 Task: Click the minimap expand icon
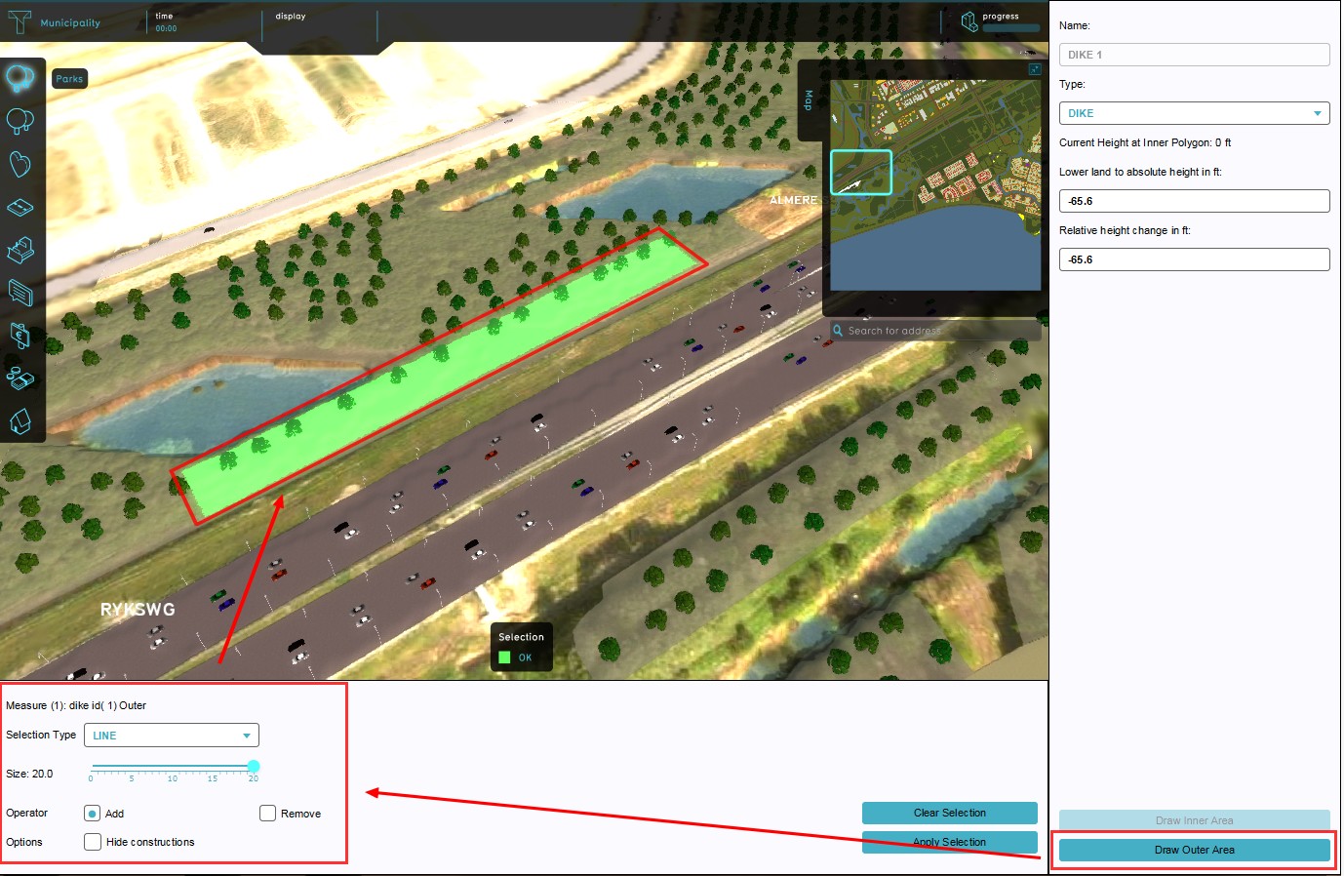1035,69
